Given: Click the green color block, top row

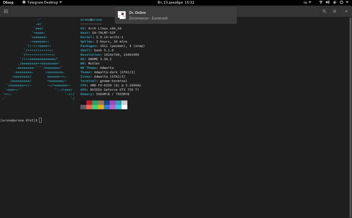Looking at the screenshot, I should coord(95,103).
